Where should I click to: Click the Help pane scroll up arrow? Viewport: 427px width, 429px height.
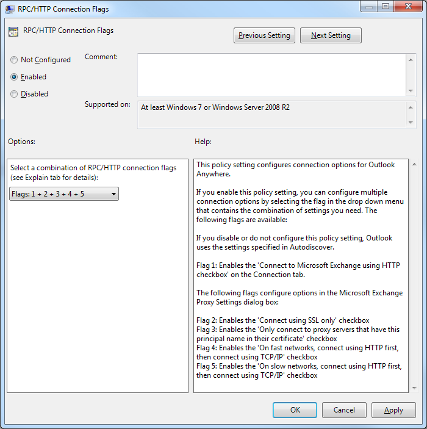tap(414, 165)
